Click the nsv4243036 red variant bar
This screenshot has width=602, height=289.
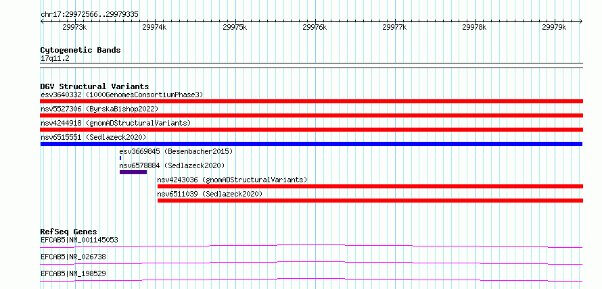point(370,186)
